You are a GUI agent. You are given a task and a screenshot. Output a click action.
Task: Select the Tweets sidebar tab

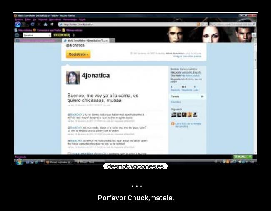(187, 96)
